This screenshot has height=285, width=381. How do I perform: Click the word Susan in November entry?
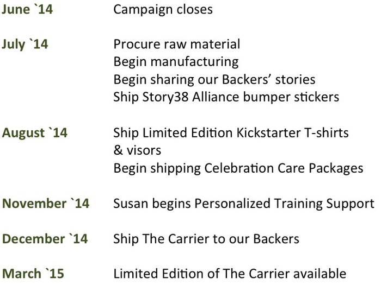pyautogui.click(x=131, y=204)
